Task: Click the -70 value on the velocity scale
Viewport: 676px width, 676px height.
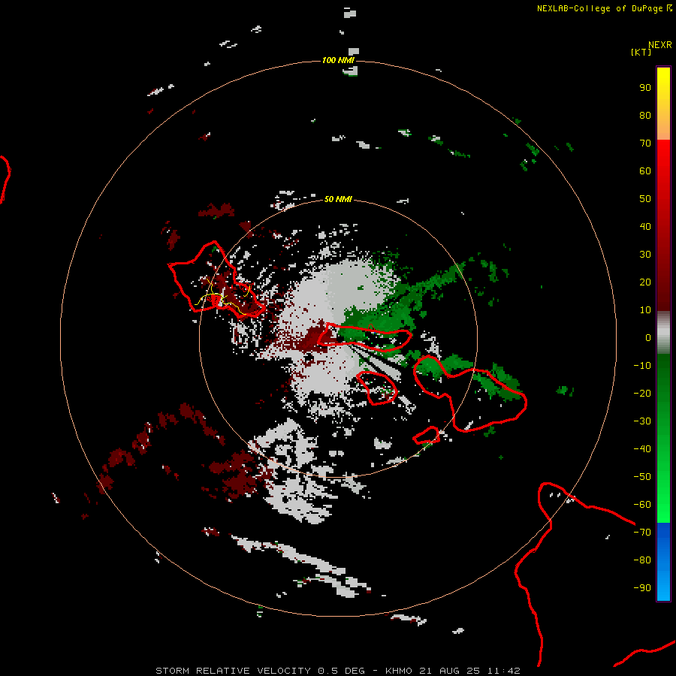Action: coord(642,533)
